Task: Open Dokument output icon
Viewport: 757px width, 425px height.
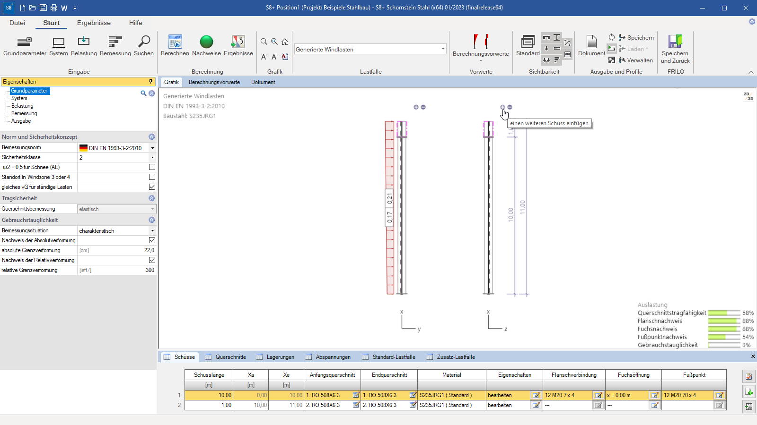Action: pos(591,46)
